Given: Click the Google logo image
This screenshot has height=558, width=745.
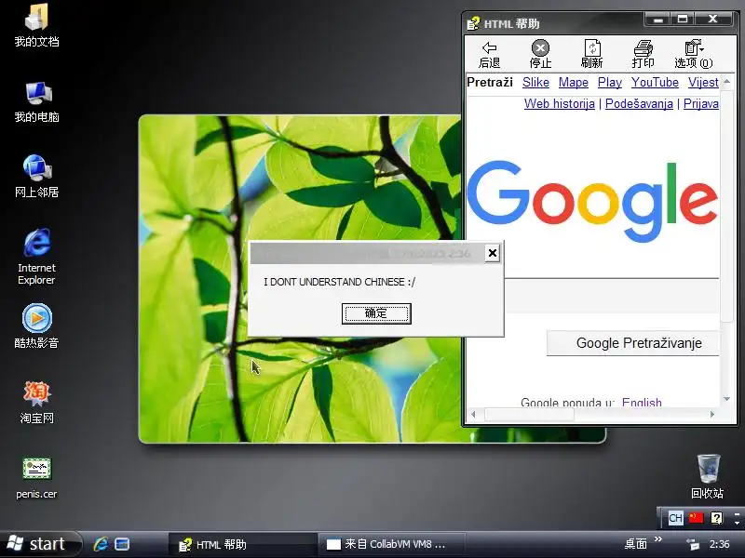Looking at the screenshot, I should pos(592,201).
